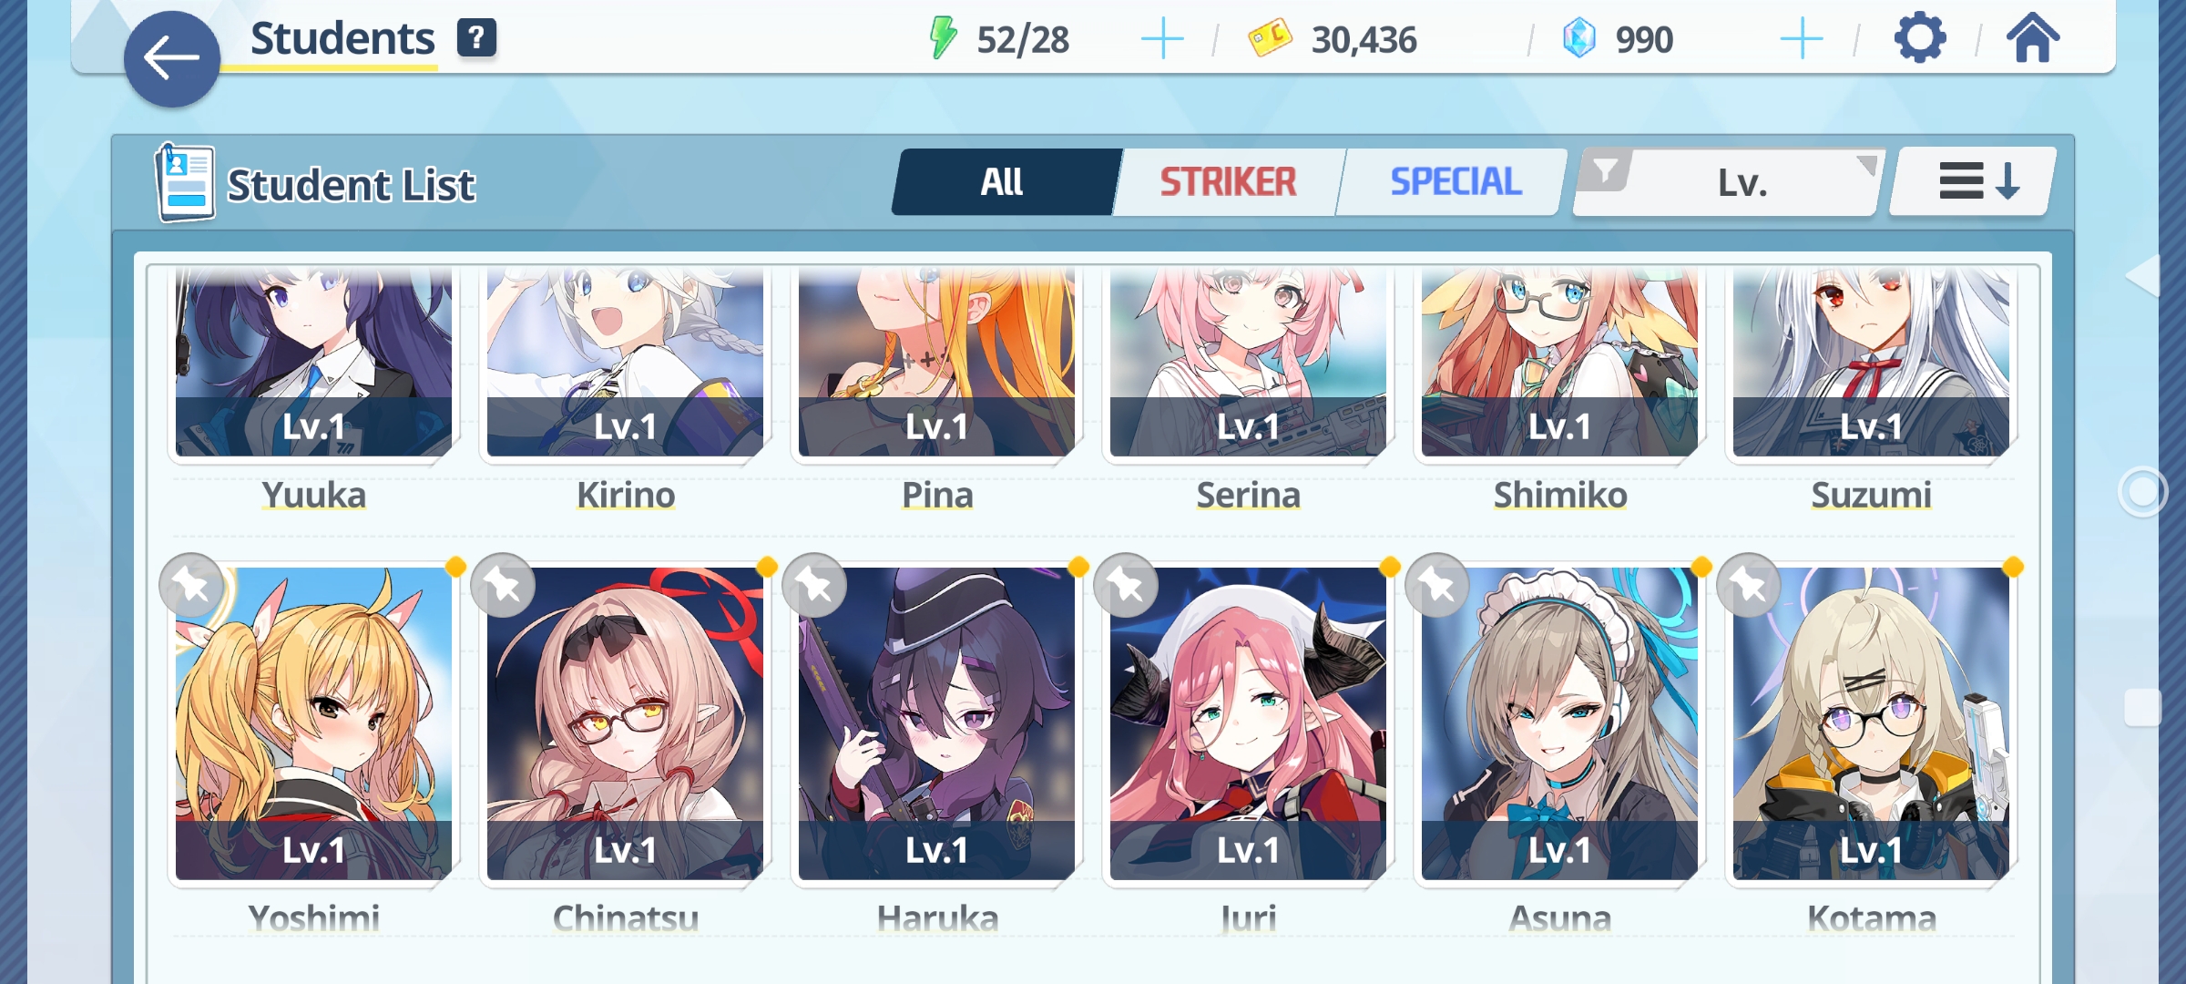Open the filter funnel icon
The height and width of the screenshot is (984, 2186).
pyautogui.click(x=1605, y=170)
